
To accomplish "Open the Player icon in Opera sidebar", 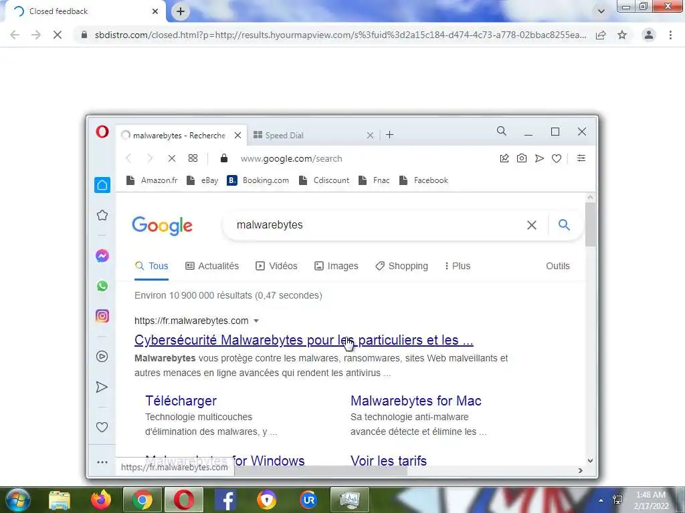I will click(102, 357).
